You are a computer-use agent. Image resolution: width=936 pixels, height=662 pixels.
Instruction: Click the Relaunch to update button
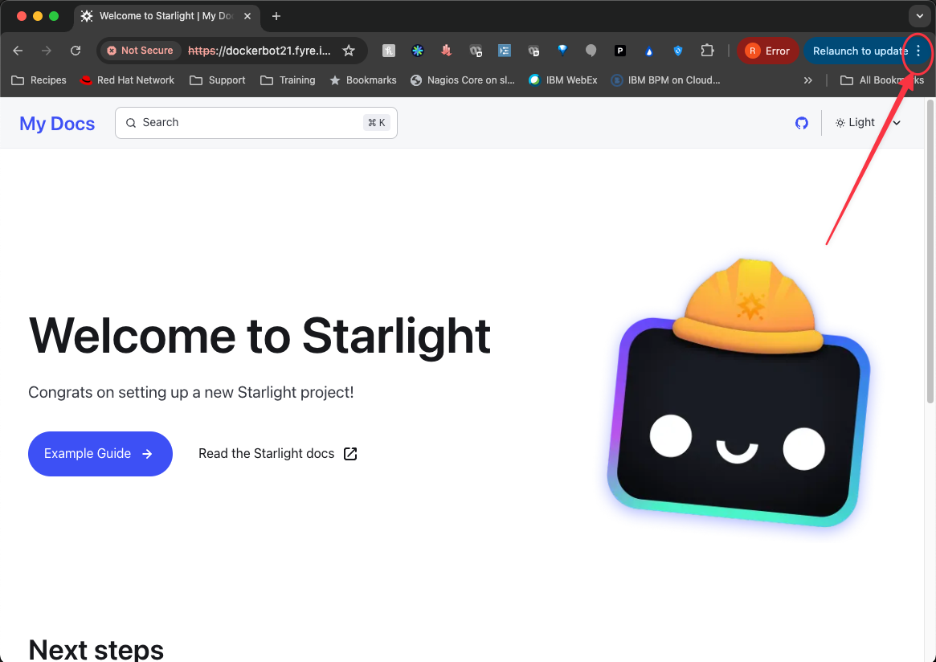856,51
